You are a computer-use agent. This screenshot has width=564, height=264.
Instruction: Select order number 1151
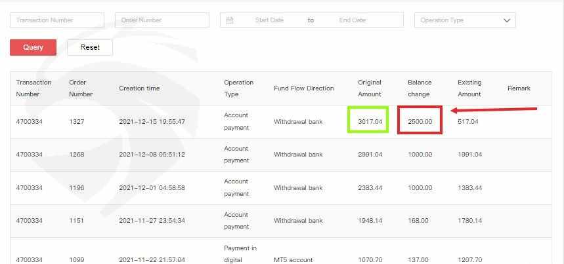coord(76,221)
